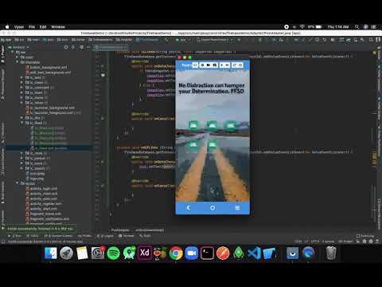Viewport: 382px width, 287px height.
Task: Click Vysor volume up plus icon
Action: [222, 65]
